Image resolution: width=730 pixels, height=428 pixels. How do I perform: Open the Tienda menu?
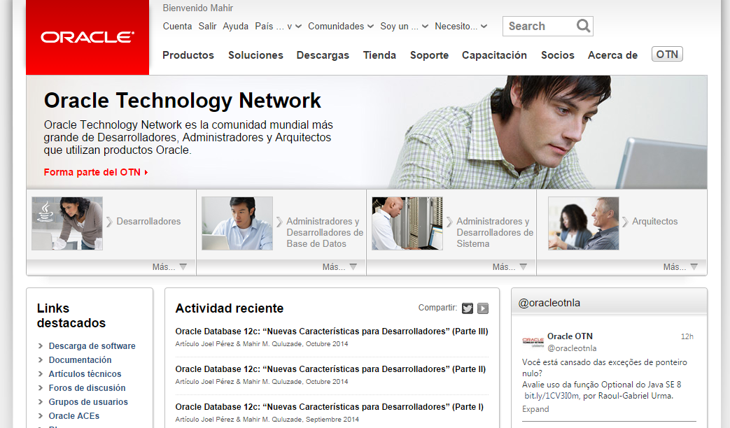coord(379,55)
